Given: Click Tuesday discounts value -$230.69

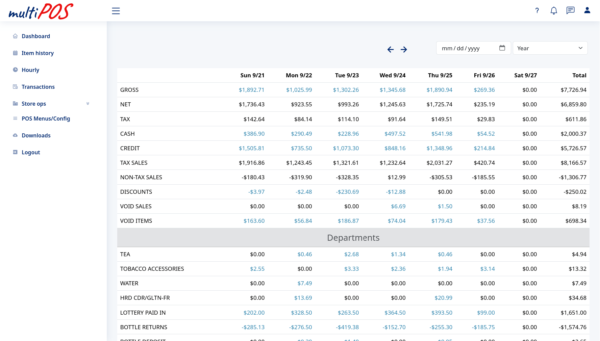Looking at the screenshot, I should tap(347, 192).
